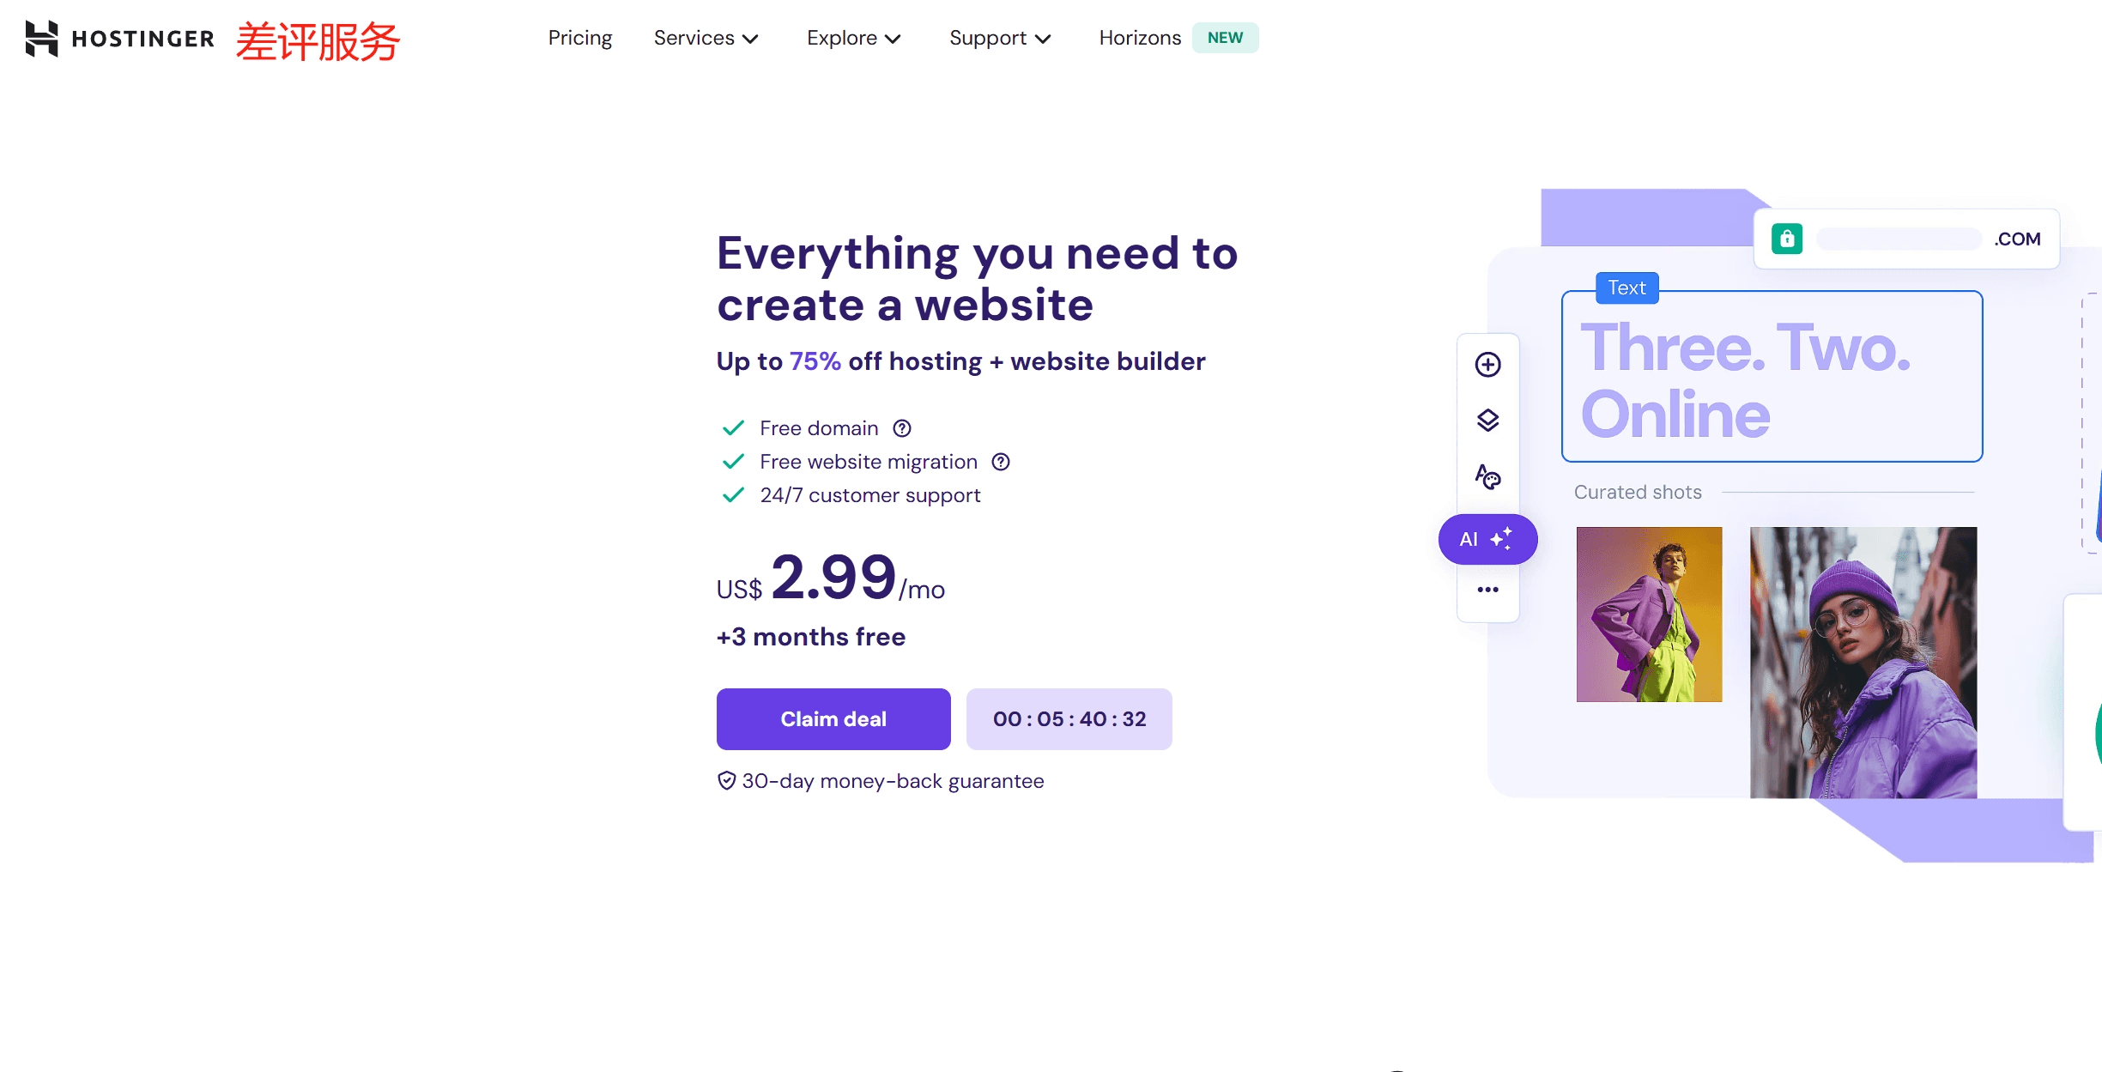Click the yellow-background fashion photo thumbnail

[1649, 615]
